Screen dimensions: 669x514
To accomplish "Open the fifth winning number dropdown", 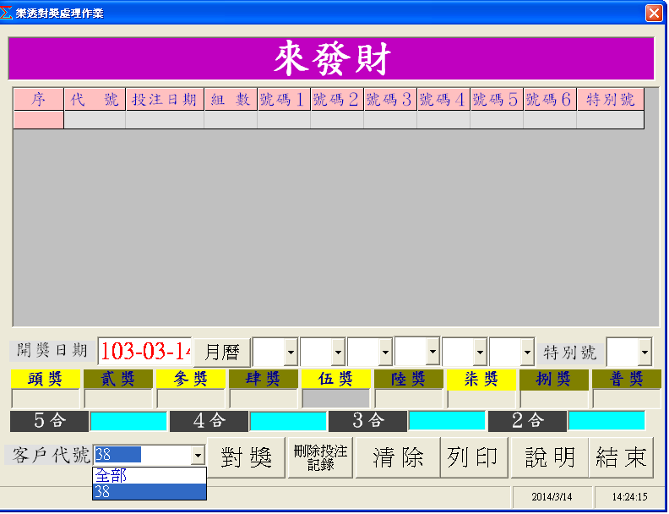I will point(480,353).
